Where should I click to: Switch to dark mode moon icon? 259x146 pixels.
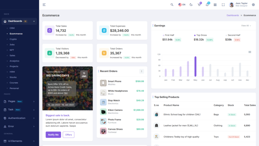click(191, 4)
